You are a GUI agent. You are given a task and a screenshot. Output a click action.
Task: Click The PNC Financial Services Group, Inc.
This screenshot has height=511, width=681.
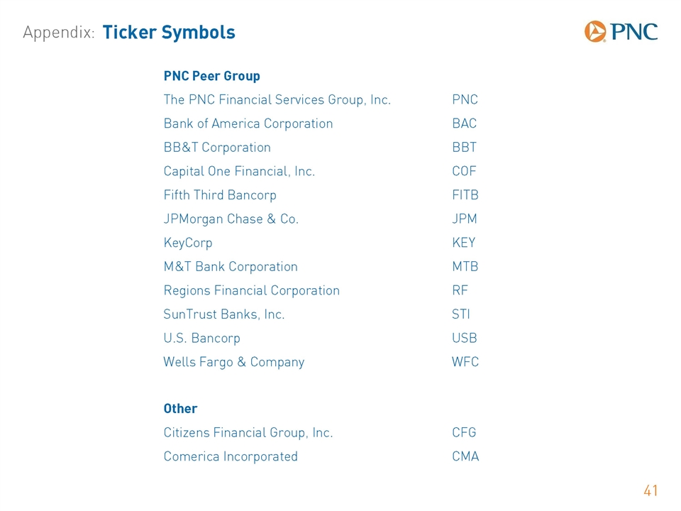(x=277, y=100)
